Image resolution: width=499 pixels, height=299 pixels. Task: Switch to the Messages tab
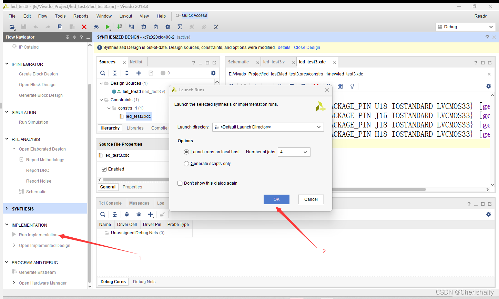pos(139,203)
